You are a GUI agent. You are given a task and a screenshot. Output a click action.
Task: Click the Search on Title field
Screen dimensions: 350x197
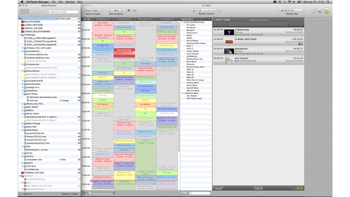[x=63, y=12]
